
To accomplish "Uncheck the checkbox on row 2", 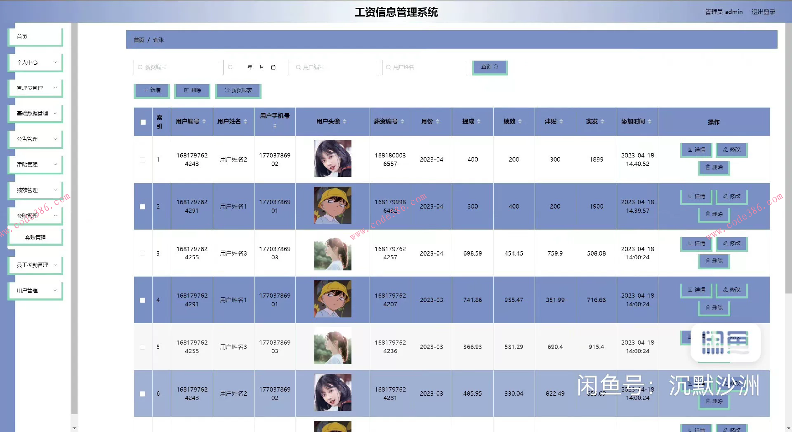I will tap(142, 207).
